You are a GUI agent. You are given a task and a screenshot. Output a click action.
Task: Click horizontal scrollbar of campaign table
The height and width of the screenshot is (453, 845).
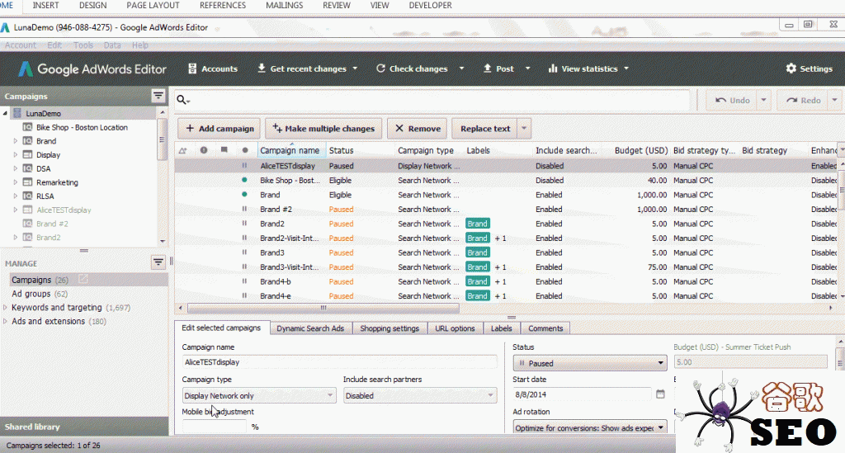click(x=323, y=308)
